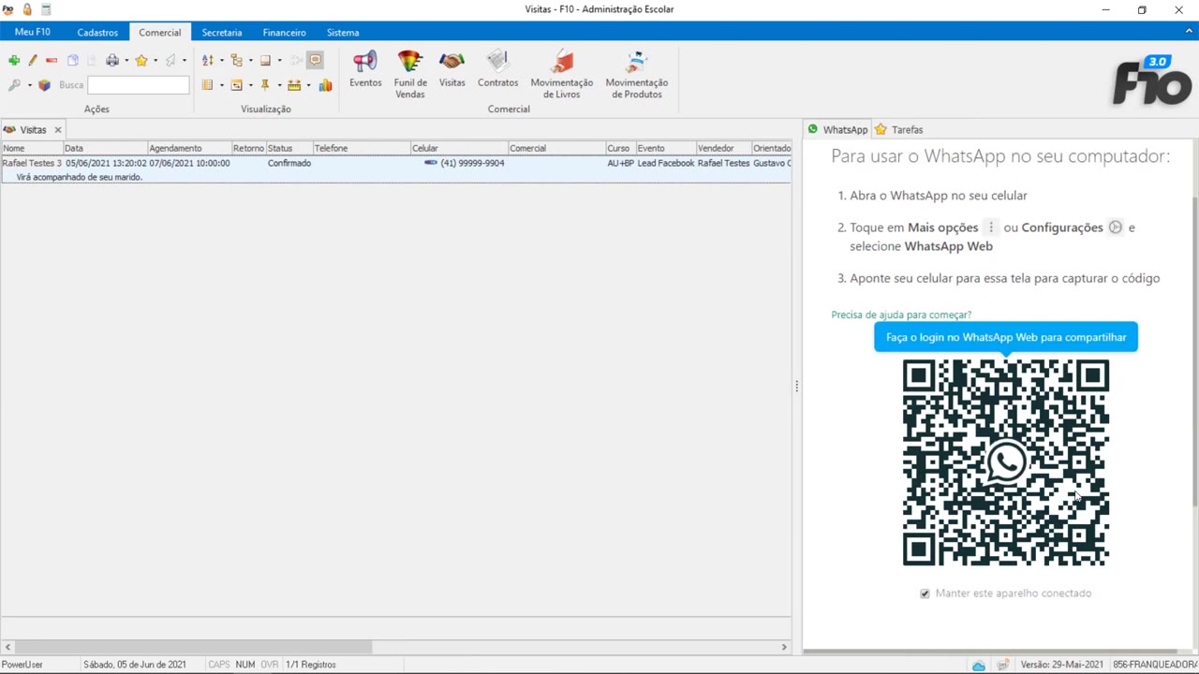Open Movimentação de Livros
This screenshot has height=674, width=1199.
(x=562, y=75)
